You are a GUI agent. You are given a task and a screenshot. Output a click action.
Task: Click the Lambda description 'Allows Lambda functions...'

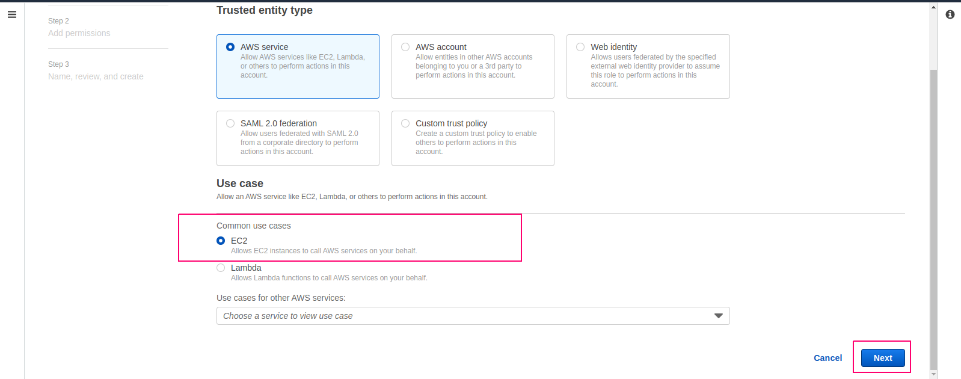click(329, 278)
